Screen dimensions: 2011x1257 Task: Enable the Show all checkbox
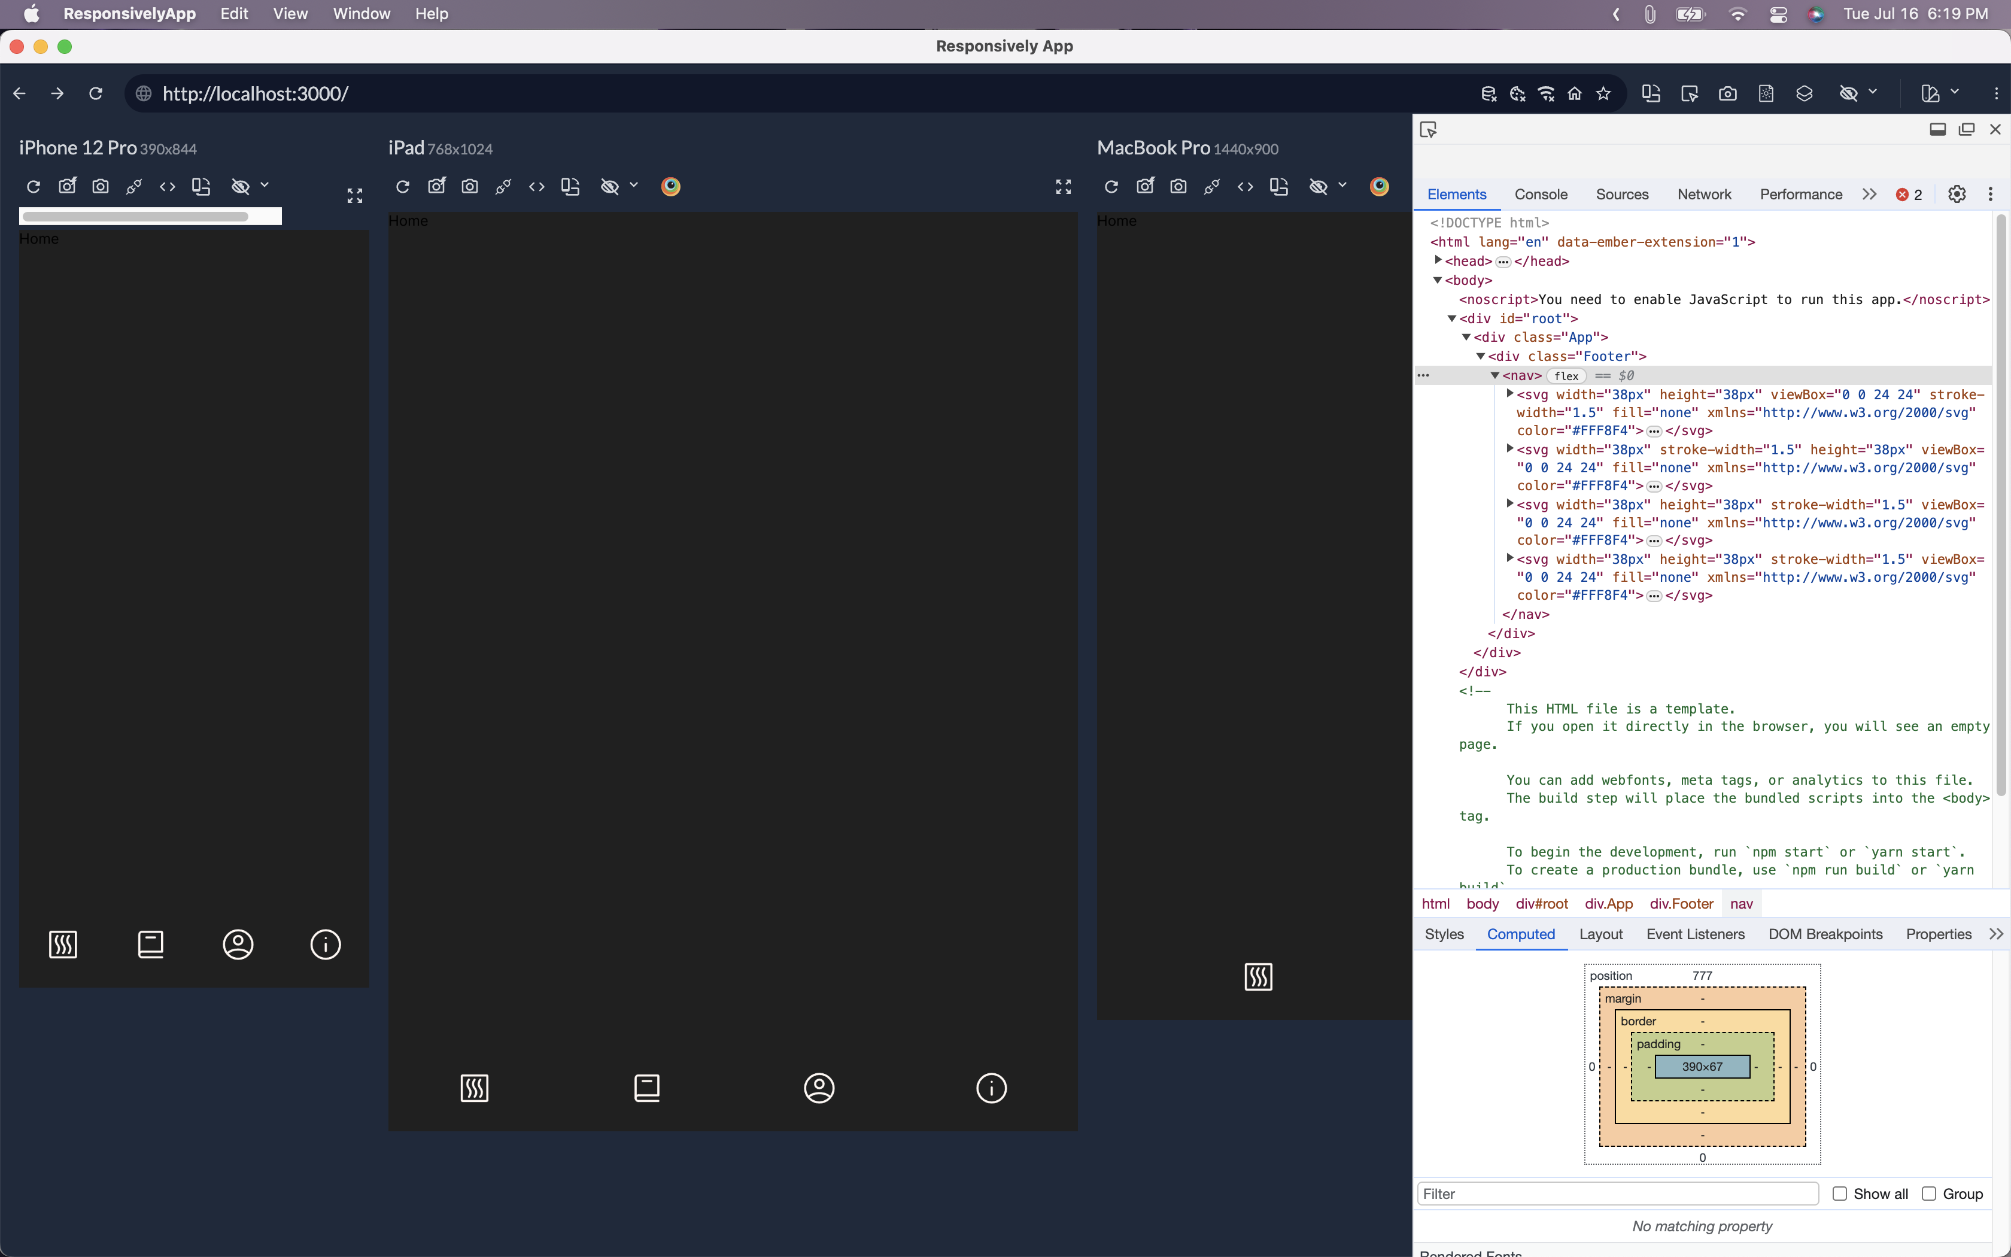coord(1840,1193)
